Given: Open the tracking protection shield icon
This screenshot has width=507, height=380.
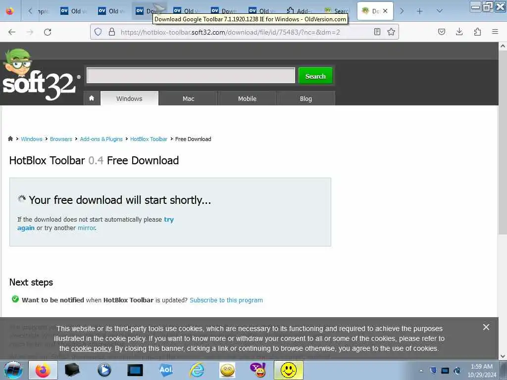Looking at the screenshot, I should [98, 32].
